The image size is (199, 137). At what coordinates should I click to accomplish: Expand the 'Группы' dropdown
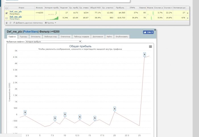coord(51,23)
